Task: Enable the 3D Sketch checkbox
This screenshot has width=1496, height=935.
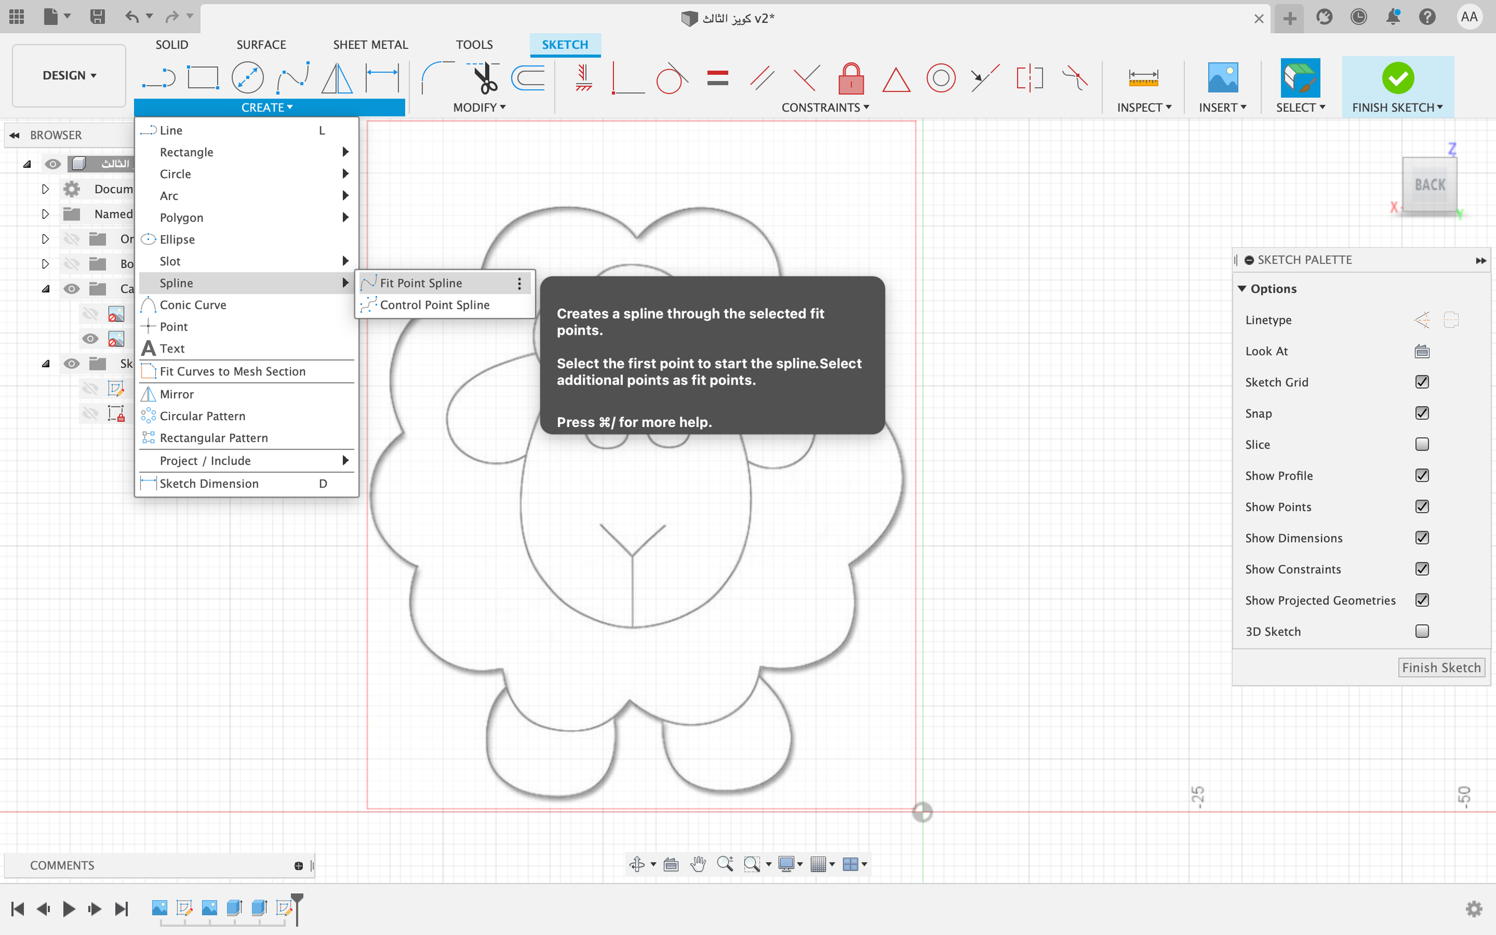Action: [x=1422, y=631]
